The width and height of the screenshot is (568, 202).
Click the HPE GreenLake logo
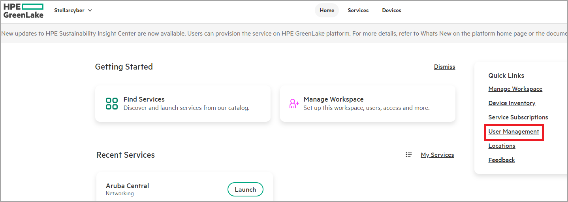tap(23, 11)
